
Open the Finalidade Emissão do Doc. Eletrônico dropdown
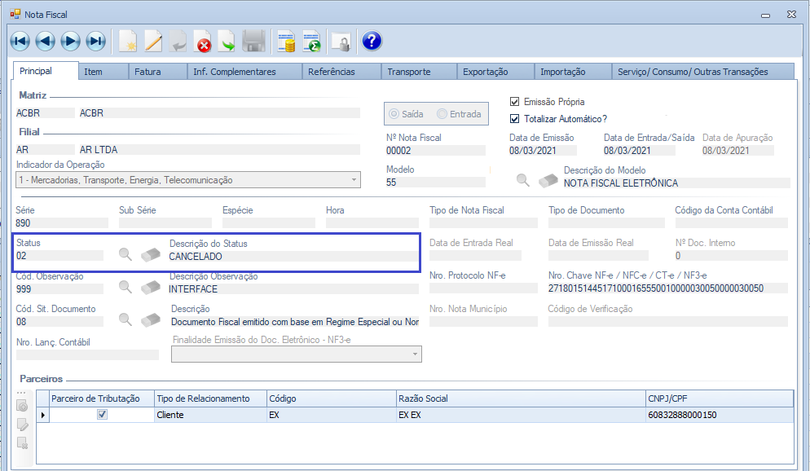coord(415,354)
